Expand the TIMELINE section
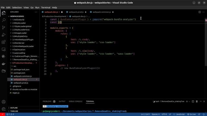207x116 pixels. coord(14,111)
